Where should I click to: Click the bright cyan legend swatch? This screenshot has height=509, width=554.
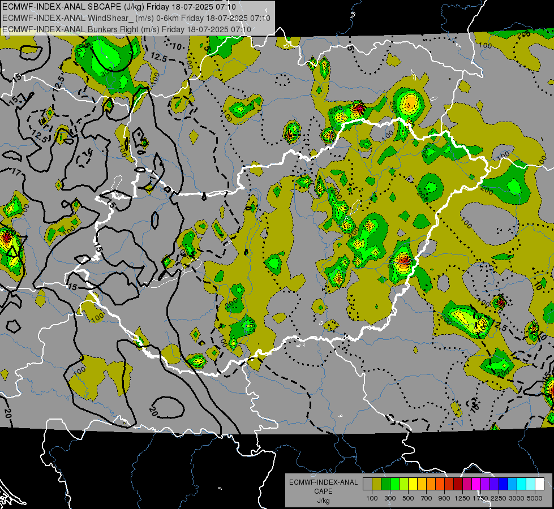point(521,484)
